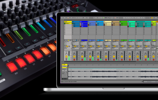Image resolution: width=158 pixels, height=100 pixels.
Task: Click the yellow Clip title in clip view
Action: [65, 65]
